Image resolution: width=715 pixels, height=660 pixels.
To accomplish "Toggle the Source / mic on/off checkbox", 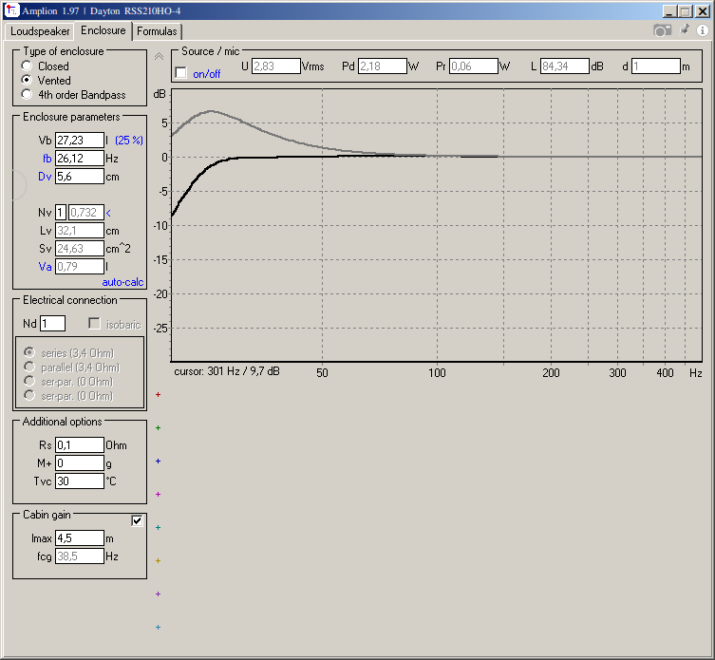I will (x=181, y=72).
